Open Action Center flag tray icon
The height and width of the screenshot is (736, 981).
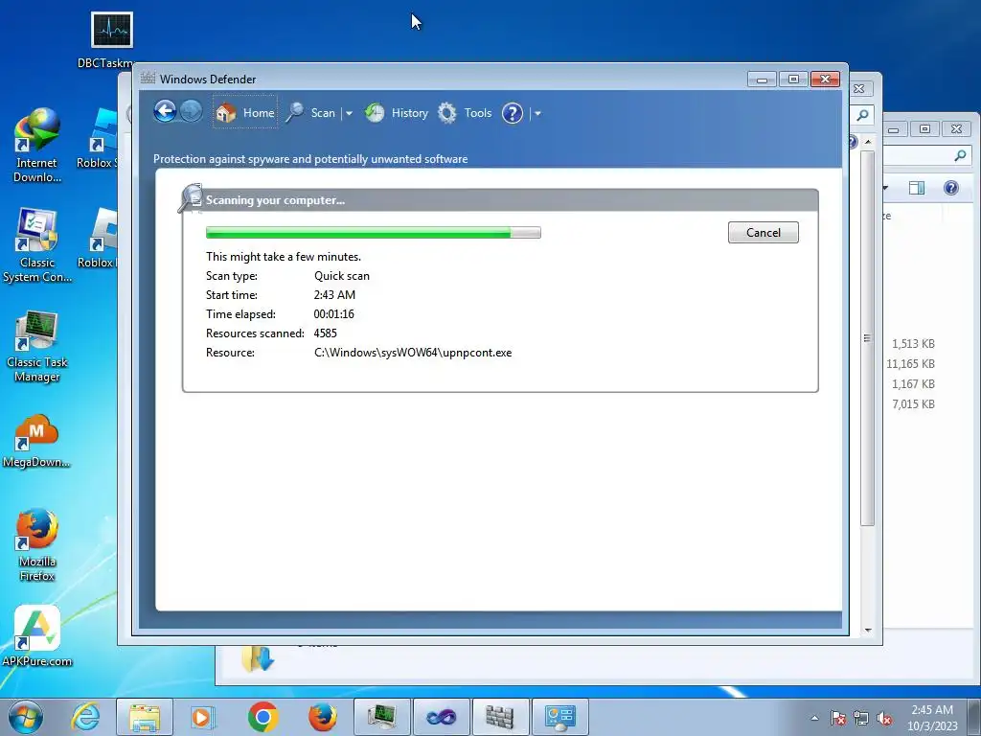click(x=837, y=718)
